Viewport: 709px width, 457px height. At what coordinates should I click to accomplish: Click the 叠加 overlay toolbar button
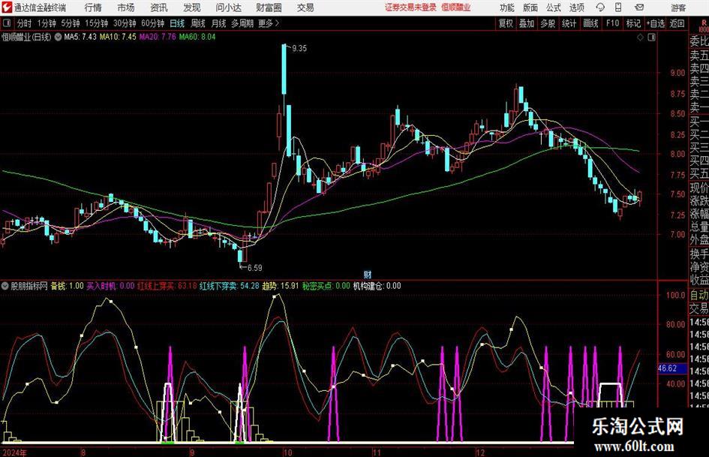point(527,23)
